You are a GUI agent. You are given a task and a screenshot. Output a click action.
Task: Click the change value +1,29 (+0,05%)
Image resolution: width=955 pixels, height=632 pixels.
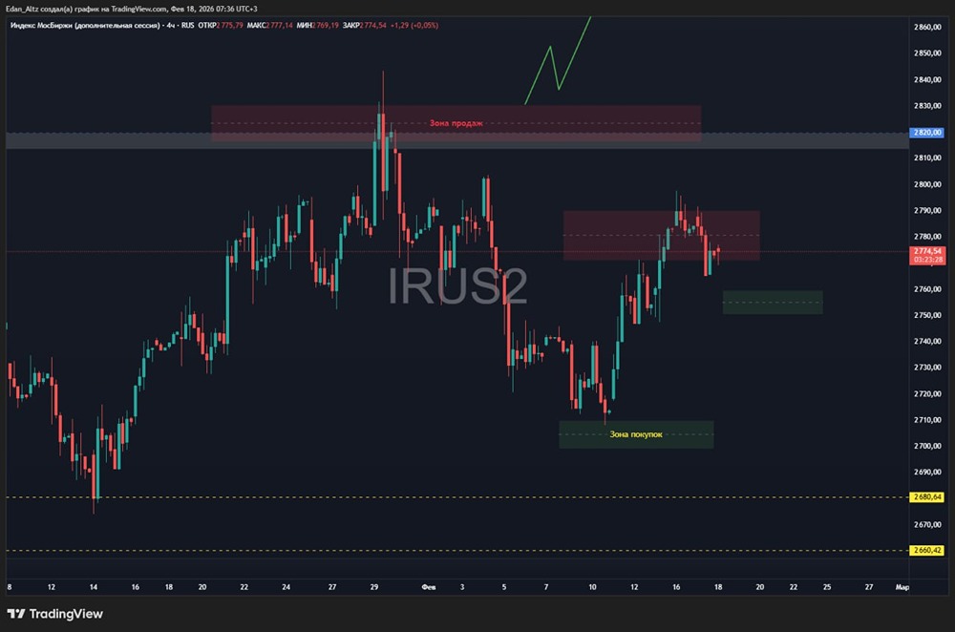click(x=414, y=26)
